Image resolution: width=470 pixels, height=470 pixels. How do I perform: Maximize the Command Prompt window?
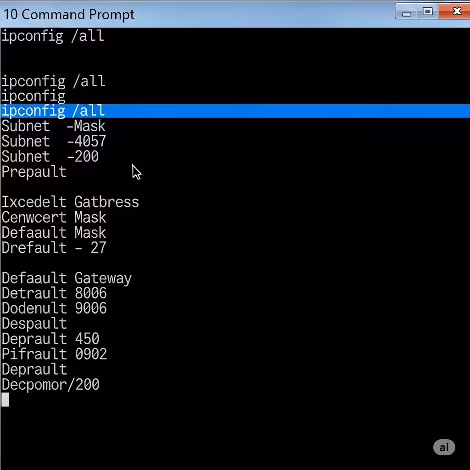[427, 11]
